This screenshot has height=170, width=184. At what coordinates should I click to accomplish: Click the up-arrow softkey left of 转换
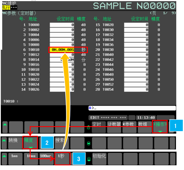coord(4,143)
